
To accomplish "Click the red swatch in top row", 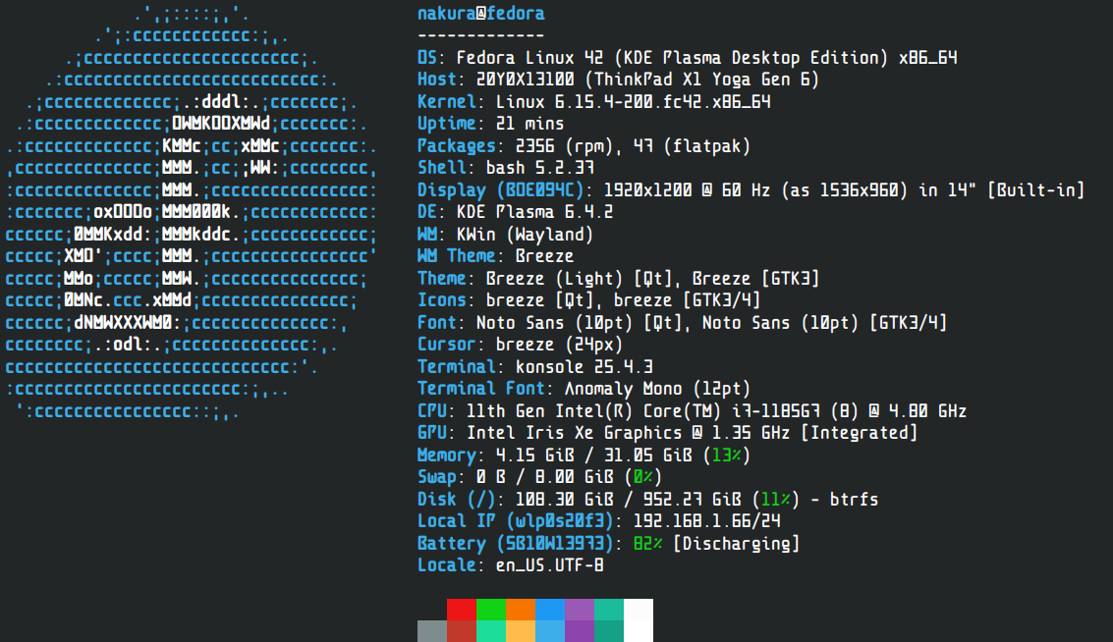I will click(x=462, y=610).
